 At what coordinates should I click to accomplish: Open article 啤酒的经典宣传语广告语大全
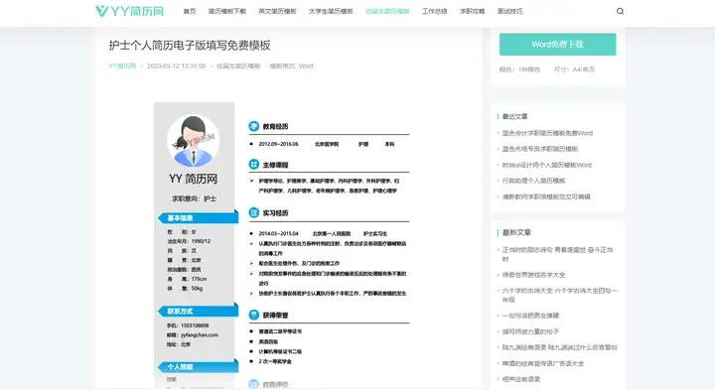click(543, 363)
